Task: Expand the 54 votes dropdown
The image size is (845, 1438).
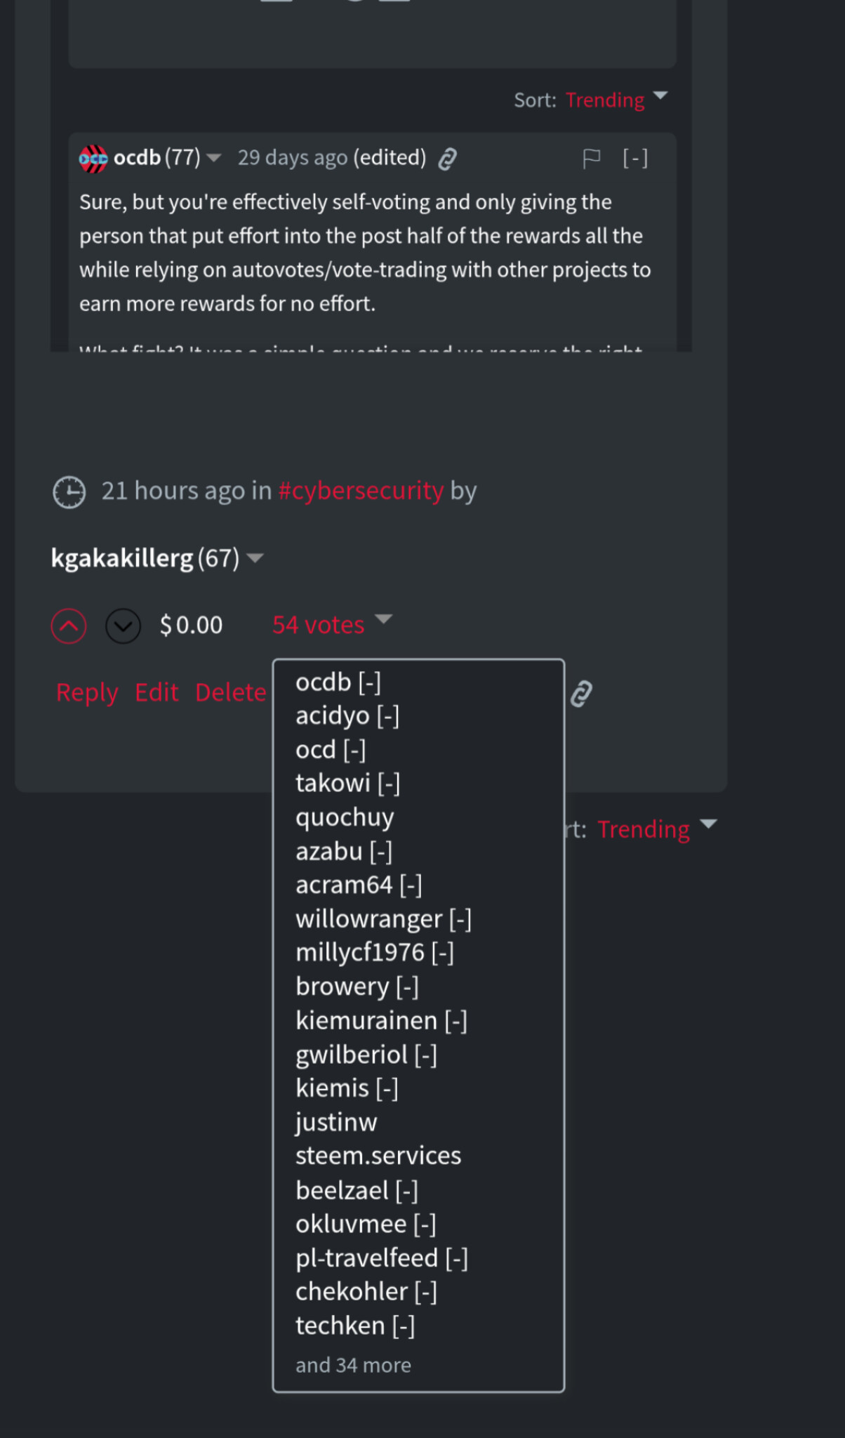Action: [331, 624]
